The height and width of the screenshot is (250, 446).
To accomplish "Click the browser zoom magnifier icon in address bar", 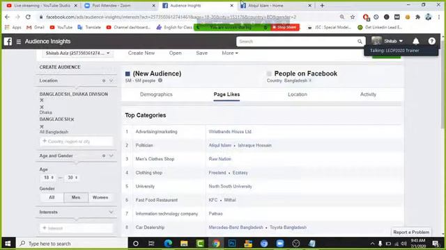I will pos(342,17).
